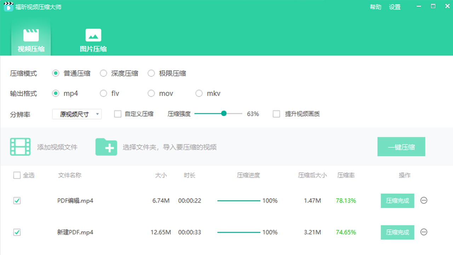The image size is (453, 255).
Task: Maximize the application window
Action: click(x=433, y=6)
